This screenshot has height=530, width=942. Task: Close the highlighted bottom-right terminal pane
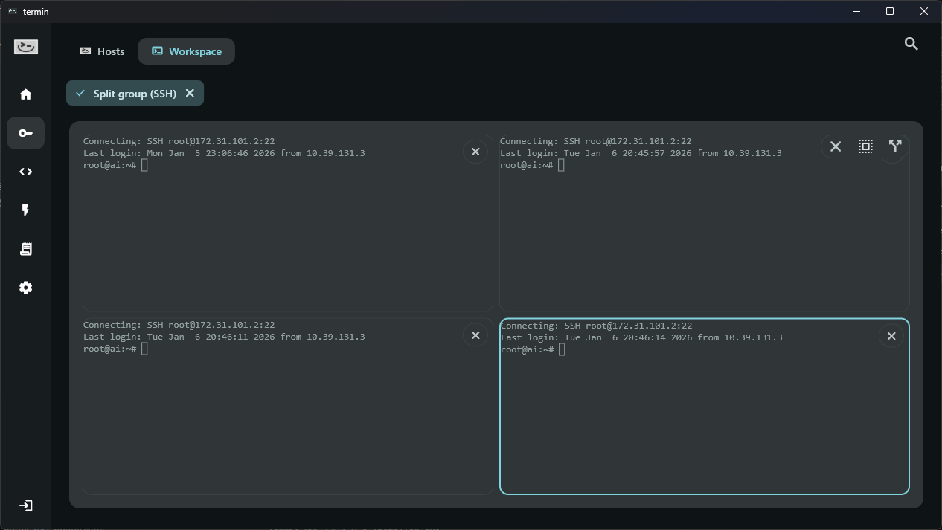pos(891,336)
